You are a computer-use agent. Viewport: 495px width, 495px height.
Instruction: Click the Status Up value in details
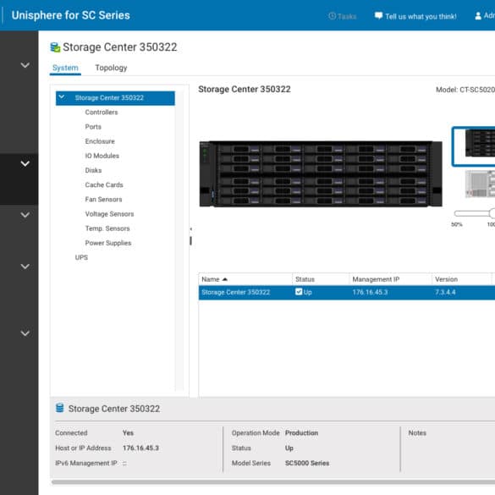coord(289,448)
